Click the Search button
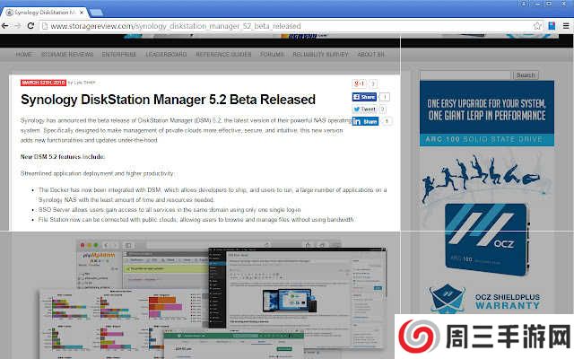574x359 pixels. [x=526, y=75]
